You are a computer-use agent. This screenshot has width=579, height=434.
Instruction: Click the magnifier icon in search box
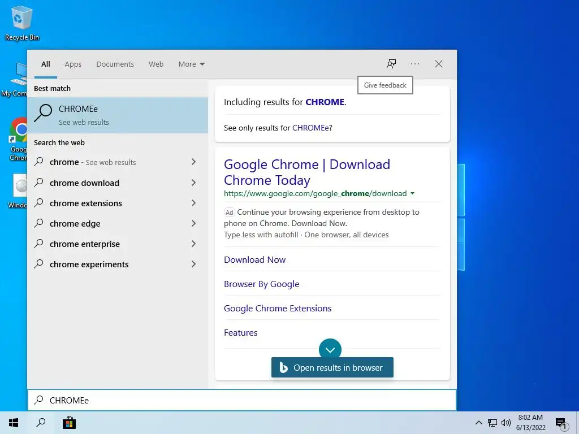pyautogui.click(x=39, y=400)
